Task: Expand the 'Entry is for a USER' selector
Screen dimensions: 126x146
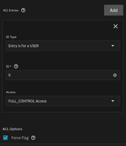Action: coord(63,46)
